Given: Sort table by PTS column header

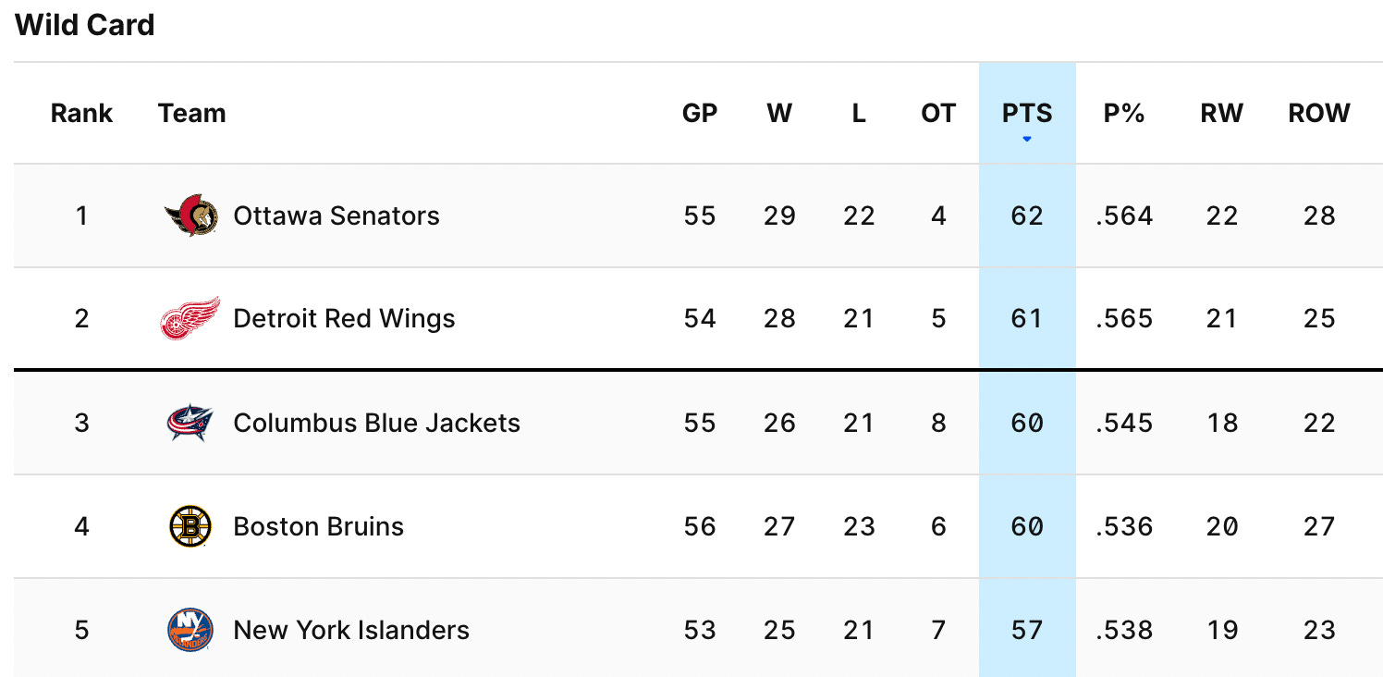Looking at the screenshot, I should 1027,114.
